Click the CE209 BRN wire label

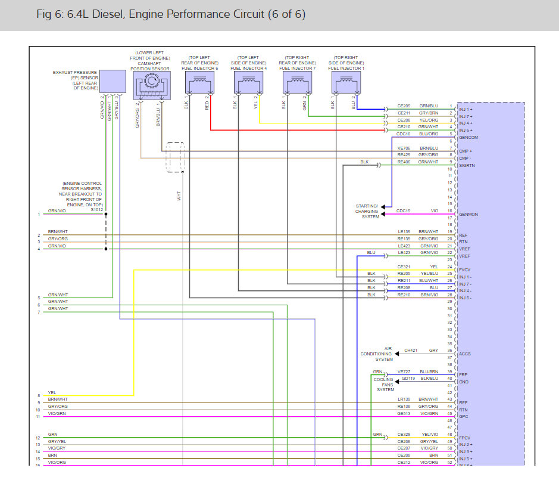click(x=418, y=455)
